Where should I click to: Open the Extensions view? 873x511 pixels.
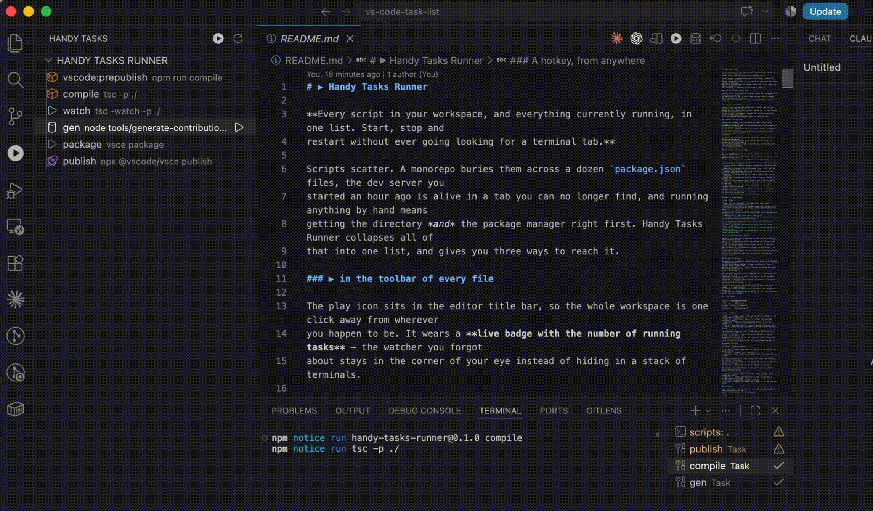15,263
